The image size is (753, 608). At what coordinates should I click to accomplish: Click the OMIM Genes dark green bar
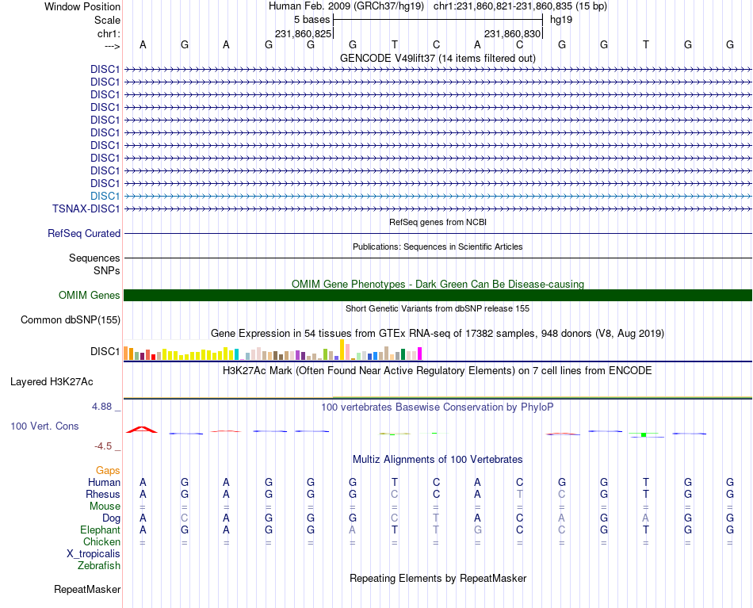click(438, 296)
